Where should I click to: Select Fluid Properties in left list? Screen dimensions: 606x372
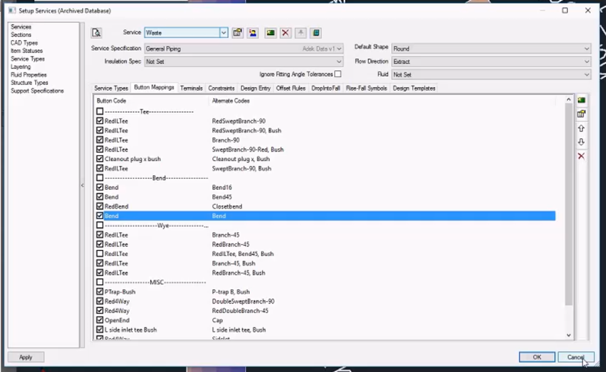(x=29, y=75)
